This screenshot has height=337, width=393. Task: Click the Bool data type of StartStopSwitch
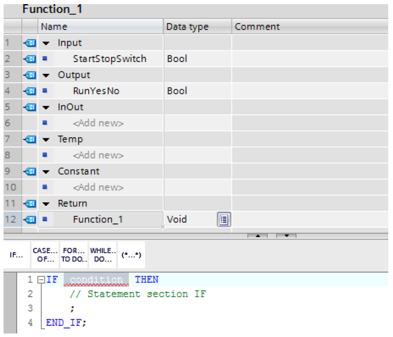point(177,59)
